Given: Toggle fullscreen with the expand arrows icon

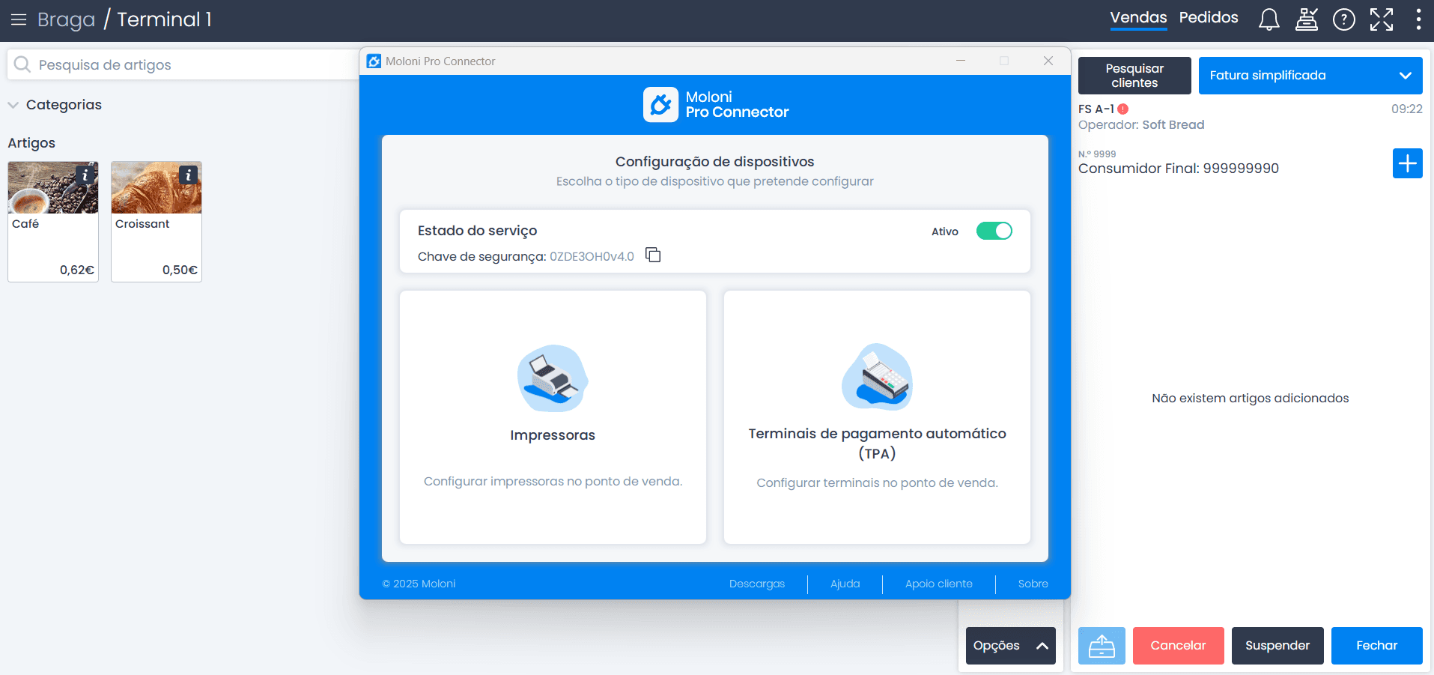Looking at the screenshot, I should pyautogui.click(x=1382, y=19).
